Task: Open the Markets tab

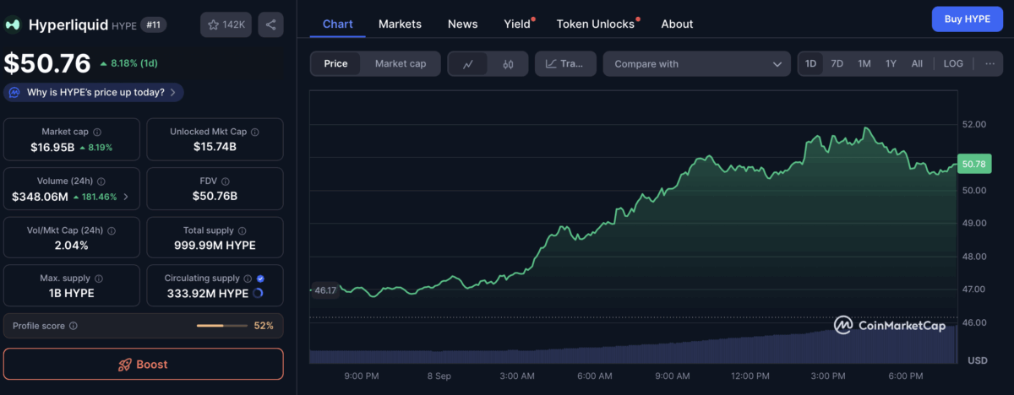Action: [x=400, y=24]
